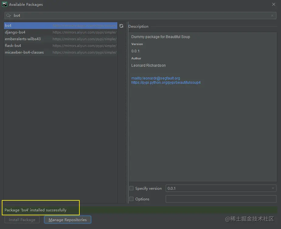Viewport: 281px width, 229px height.
Task: Enable the Specify version checkbox
Action: (131, 188)
